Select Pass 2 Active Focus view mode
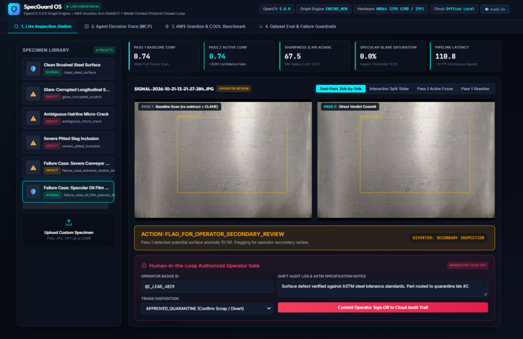523x339 pixels. click(x=435, y=89)
